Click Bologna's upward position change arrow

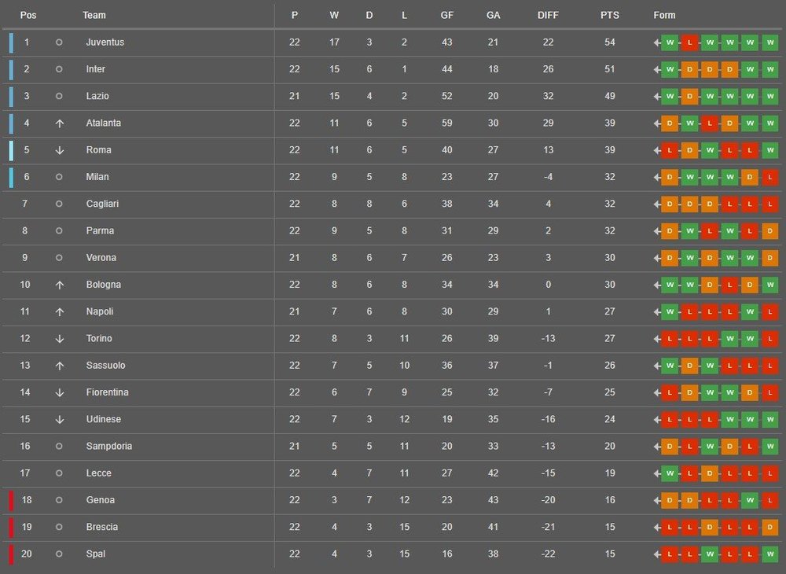(59, 285)
